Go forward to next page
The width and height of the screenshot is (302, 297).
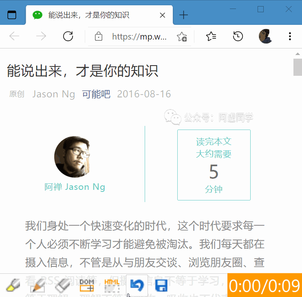[41, 36]
